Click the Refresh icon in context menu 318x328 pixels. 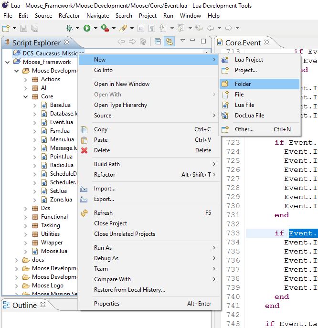(x=85, y=213)
